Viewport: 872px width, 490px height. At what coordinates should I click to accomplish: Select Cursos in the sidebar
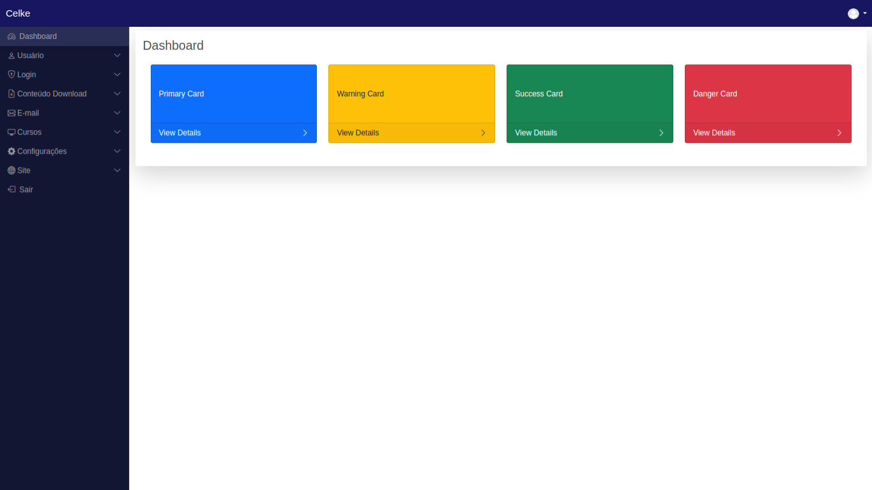click(x=65, y=132)
